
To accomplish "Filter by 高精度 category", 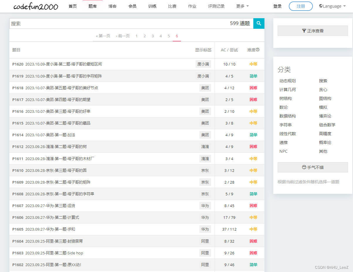I will click(325, 134).
